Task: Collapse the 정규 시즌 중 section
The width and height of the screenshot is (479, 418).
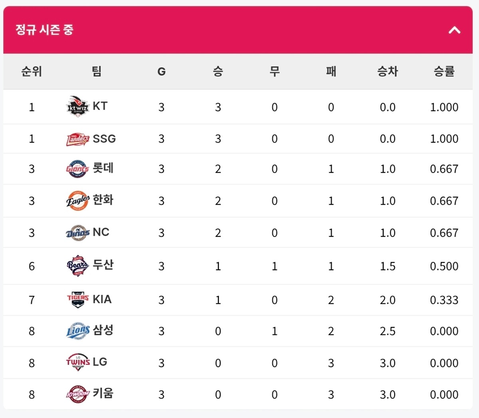Action: coord(454,30)
